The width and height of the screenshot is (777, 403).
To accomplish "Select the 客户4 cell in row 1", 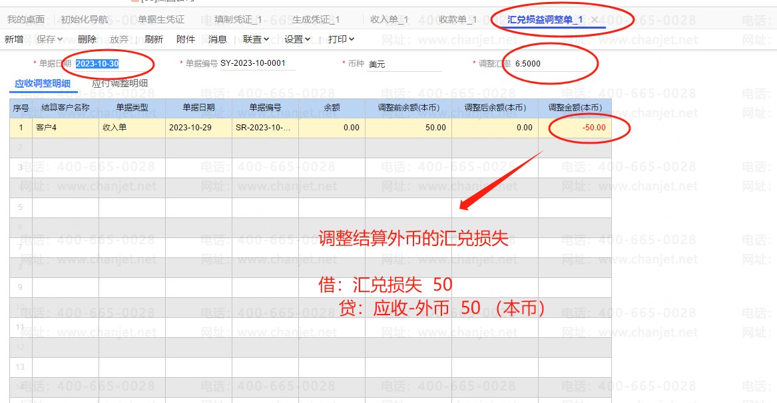I will pos(65,127).
